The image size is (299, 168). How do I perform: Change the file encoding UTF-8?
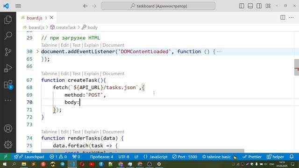pos(124,157)
